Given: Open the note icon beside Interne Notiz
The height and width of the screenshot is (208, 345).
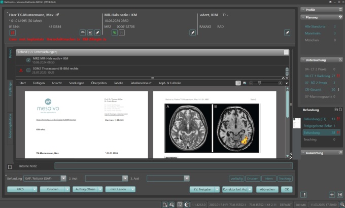Looking at the screenshot, I should click(10, 166).
